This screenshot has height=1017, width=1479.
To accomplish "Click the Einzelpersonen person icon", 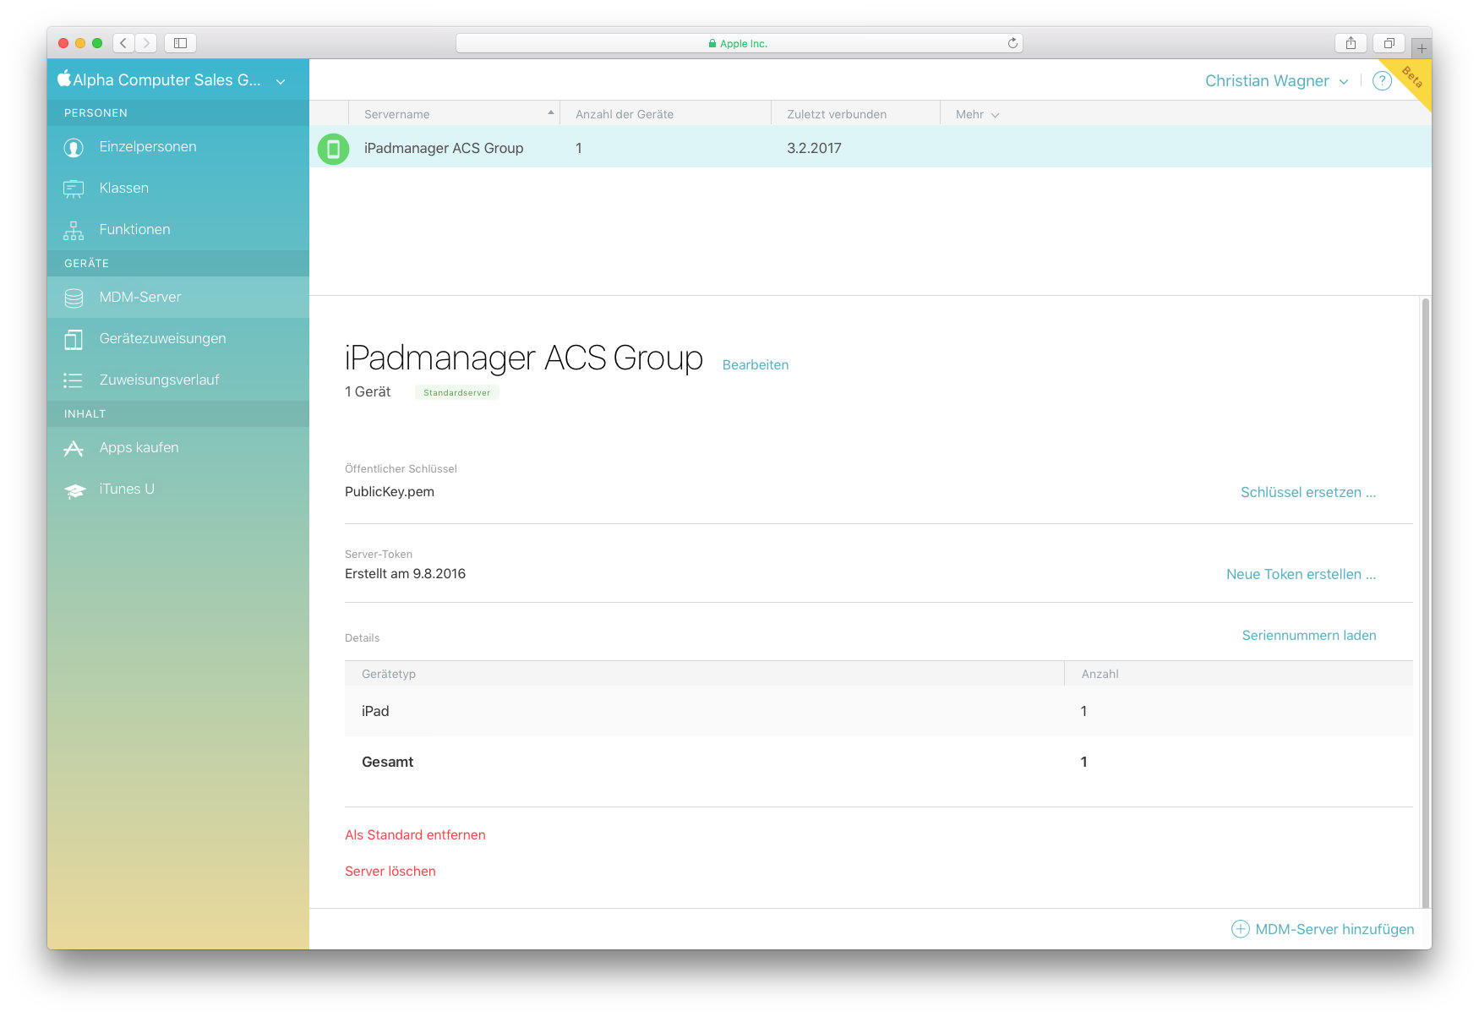I will point(74,148).
